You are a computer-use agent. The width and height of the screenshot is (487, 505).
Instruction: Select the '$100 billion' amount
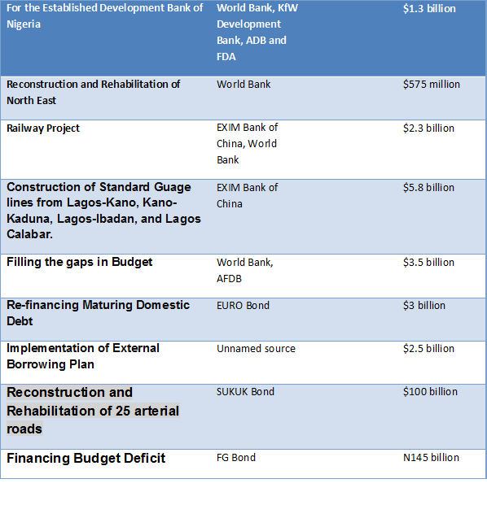pos(430,392)
